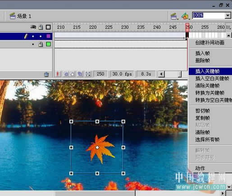Click the center frame button

click(x=58, y=74)
